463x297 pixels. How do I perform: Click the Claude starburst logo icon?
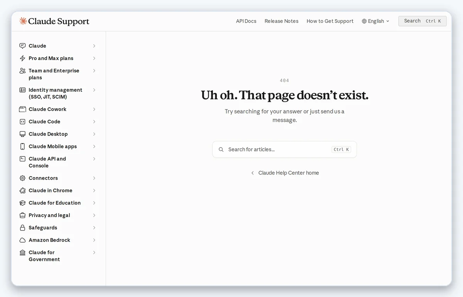[x=23, y=21]
